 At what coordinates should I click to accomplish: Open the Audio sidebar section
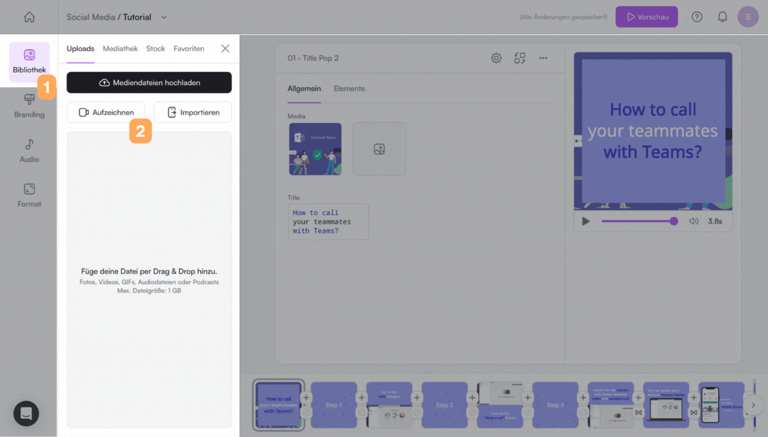29,151
